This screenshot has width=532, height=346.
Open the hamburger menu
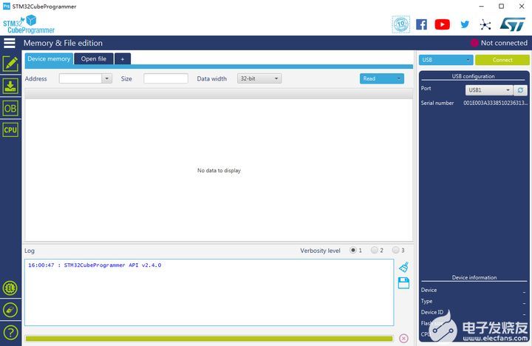(x=10, y=43)
